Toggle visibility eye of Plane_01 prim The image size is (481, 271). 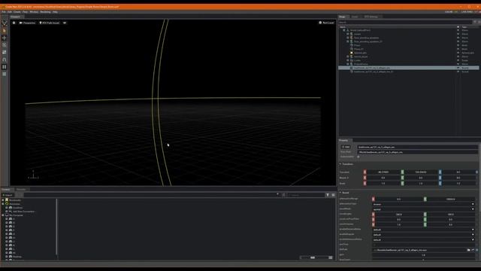pyautogui.click(x=458, y=49)
